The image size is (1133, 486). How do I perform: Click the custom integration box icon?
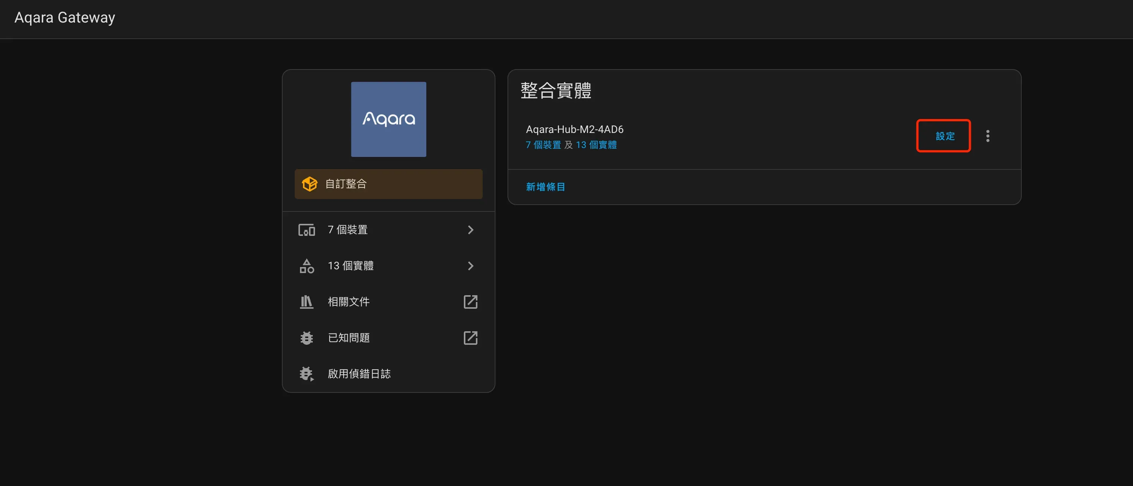(310, 184)
